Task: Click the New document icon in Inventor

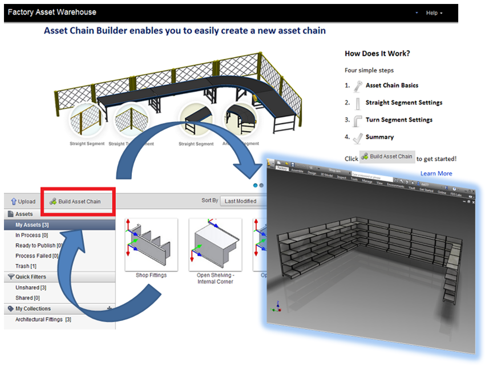Action: pos(279,162)
